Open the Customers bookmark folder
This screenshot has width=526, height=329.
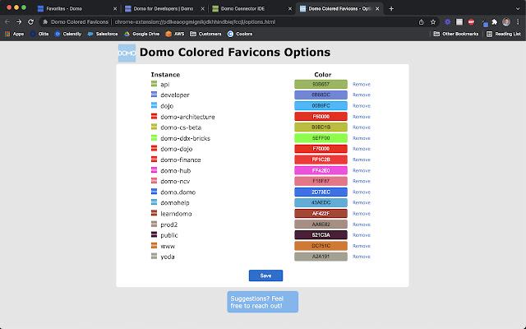205,34
